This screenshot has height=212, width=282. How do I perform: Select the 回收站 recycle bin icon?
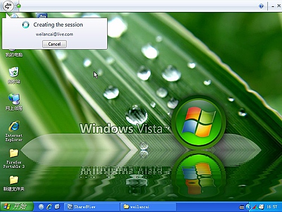pos(14,72)
